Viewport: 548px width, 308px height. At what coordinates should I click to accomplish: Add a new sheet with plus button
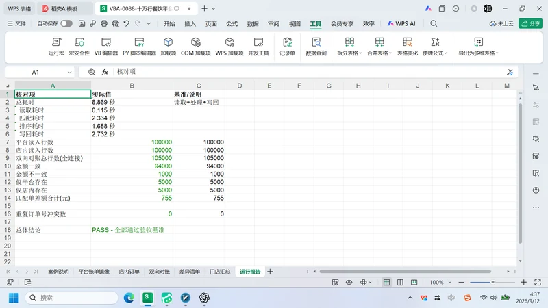tap(270, 272)
